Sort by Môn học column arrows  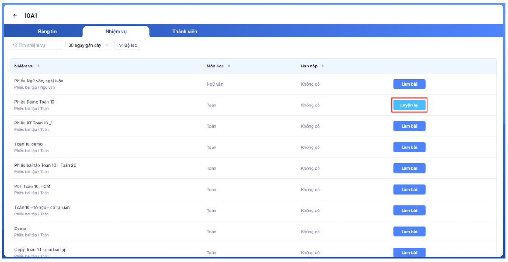(x=229, y=66)
